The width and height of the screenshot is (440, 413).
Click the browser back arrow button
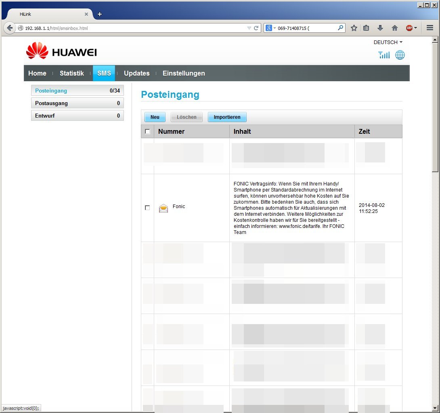(x=10, y=28)
